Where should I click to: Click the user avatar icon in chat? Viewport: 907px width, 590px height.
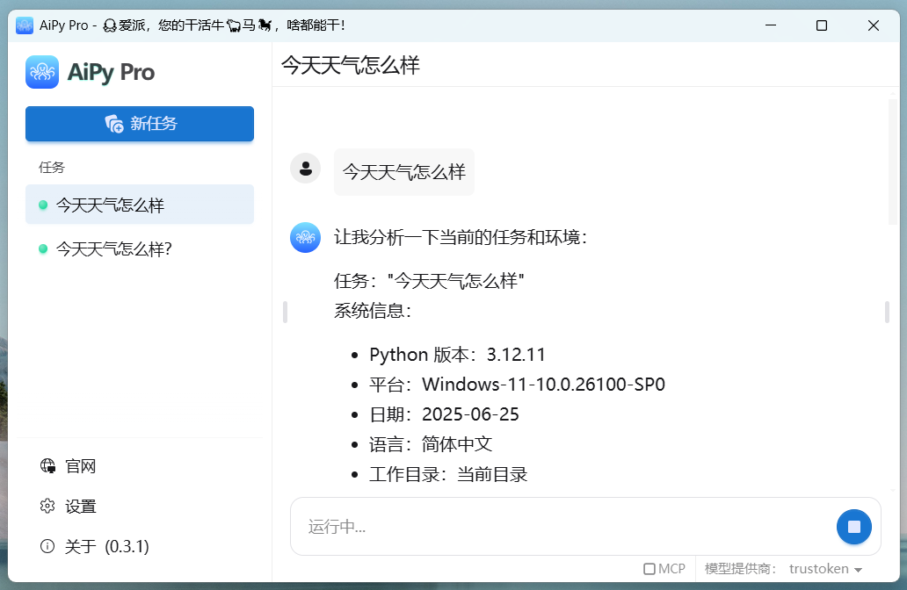pos(306,169)
